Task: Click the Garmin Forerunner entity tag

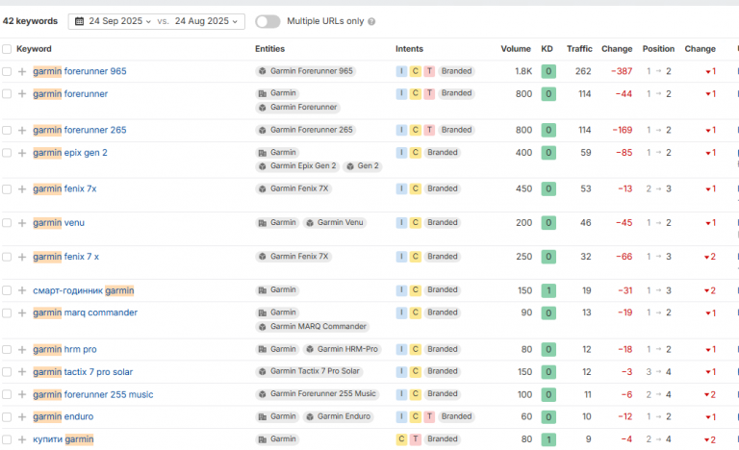Action: pos(298,108)
